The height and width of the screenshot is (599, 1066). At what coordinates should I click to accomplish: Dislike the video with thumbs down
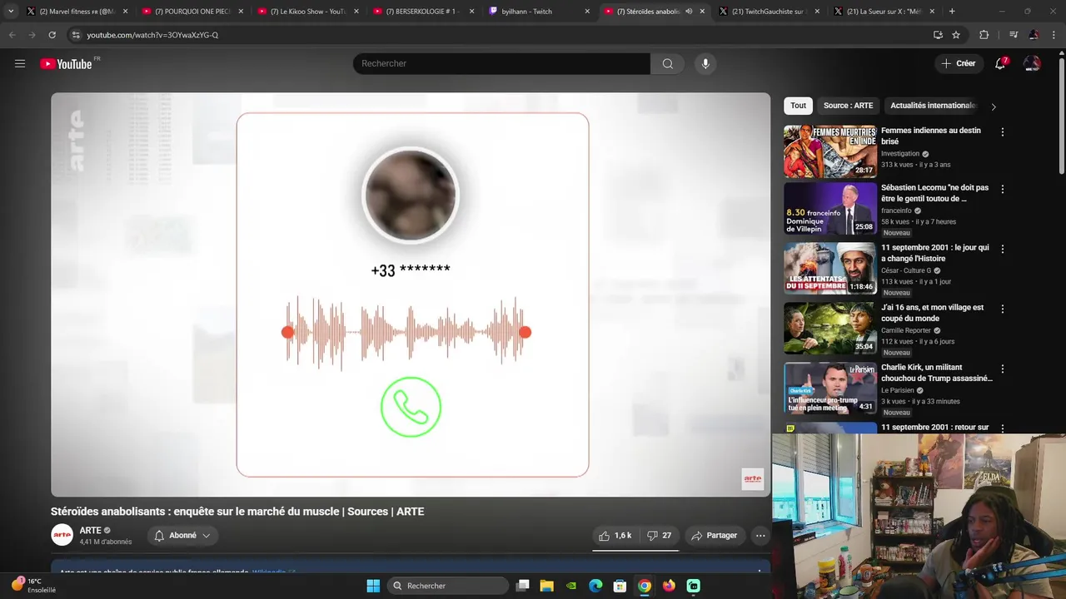click(659, 536)
